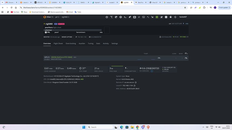Open the YouTube bookmark
Screen dimensions: 232x130
click(15, 12)
